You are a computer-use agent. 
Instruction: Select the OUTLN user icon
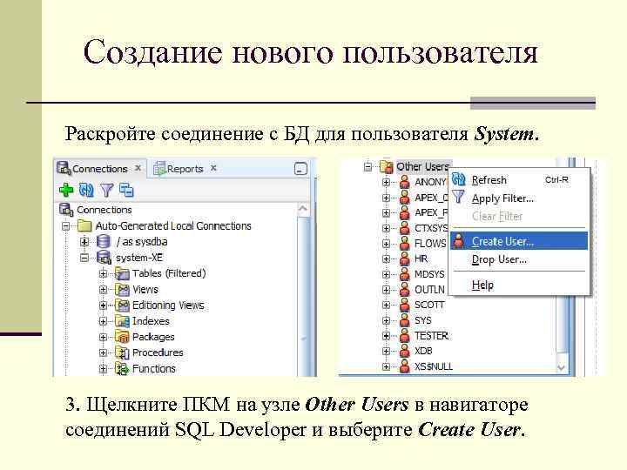pyautogui.click(x=405, y=289)
